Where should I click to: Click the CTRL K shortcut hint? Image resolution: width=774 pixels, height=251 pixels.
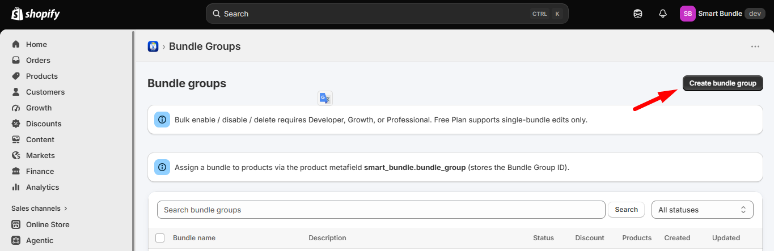coord(547,14)
